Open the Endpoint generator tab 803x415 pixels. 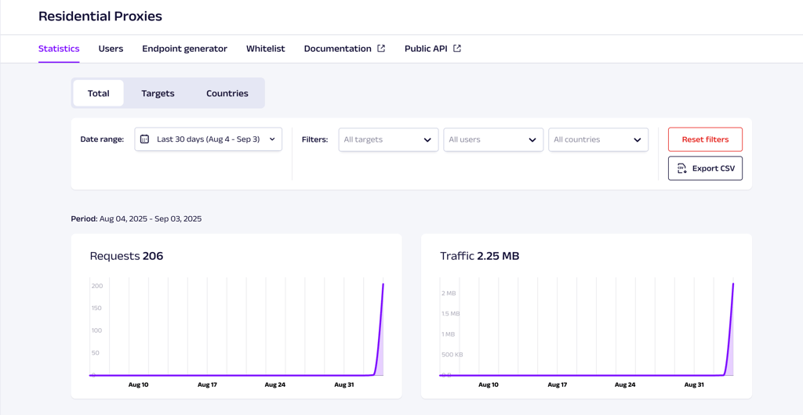(184, 49)
